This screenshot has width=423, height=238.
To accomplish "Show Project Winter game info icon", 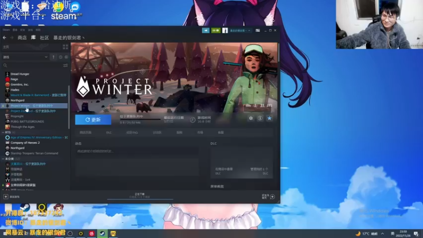I will 260,118.
